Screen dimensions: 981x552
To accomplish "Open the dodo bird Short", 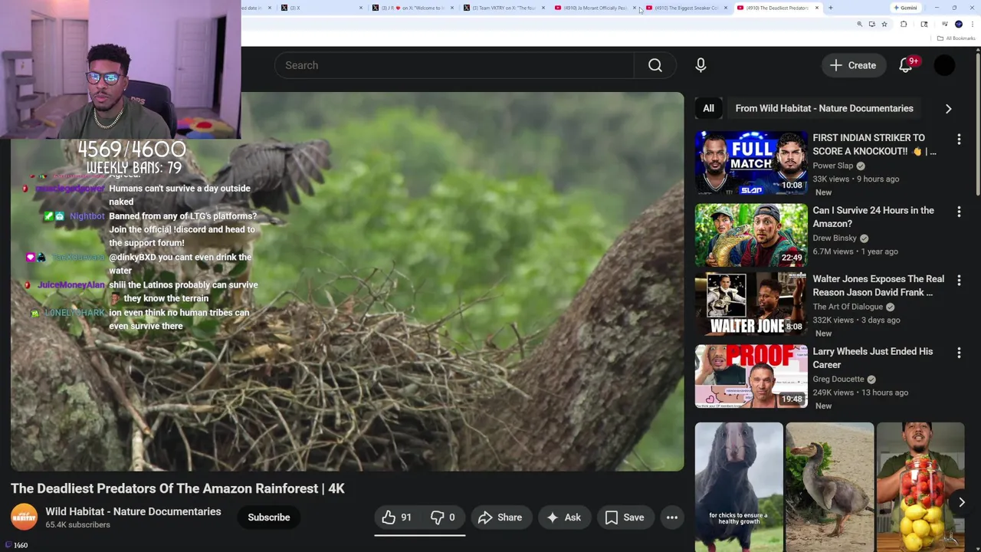I will point(829,487).
